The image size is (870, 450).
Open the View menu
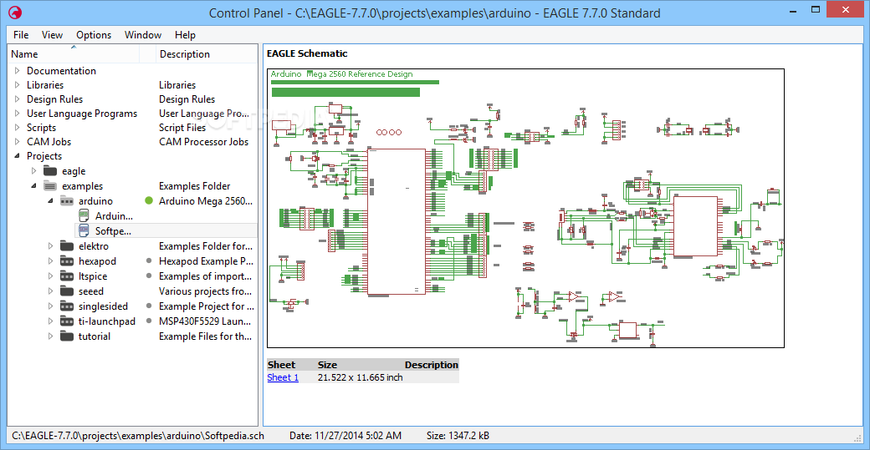52,34
